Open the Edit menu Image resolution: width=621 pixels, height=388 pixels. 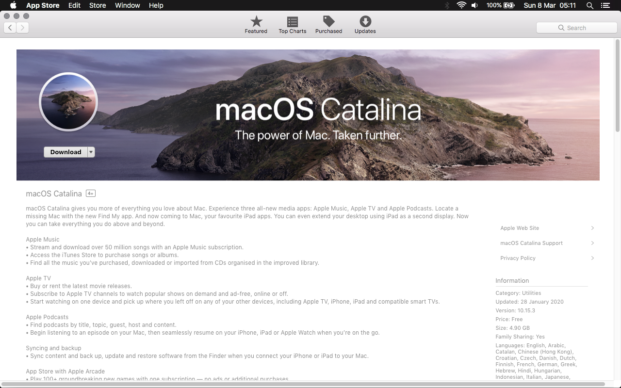tap(74, 5)
